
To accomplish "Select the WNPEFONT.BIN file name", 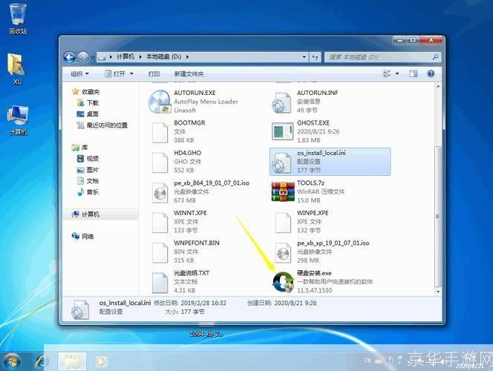I will tap(197, 243).
